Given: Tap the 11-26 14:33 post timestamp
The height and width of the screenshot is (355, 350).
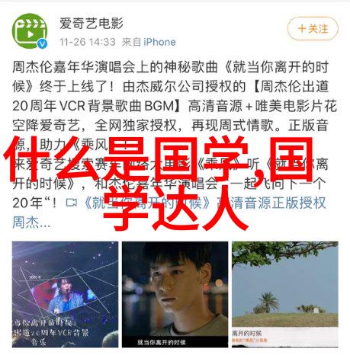Looking at the screenshot, I should coord(88,42).
